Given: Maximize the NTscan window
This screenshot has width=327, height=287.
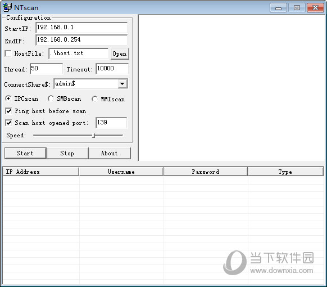Looking at the screenshot, I should pos(297,8).
